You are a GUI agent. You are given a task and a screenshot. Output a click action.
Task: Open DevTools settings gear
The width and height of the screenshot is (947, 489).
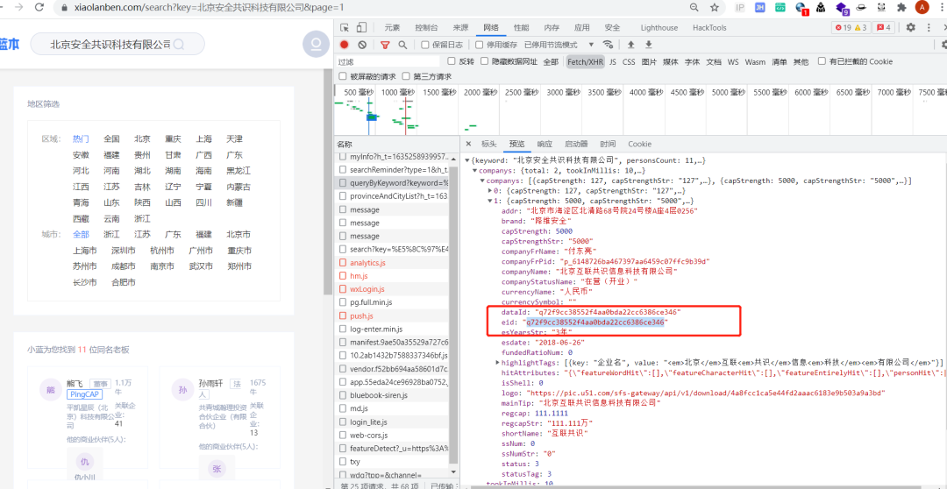coord(911,28)
